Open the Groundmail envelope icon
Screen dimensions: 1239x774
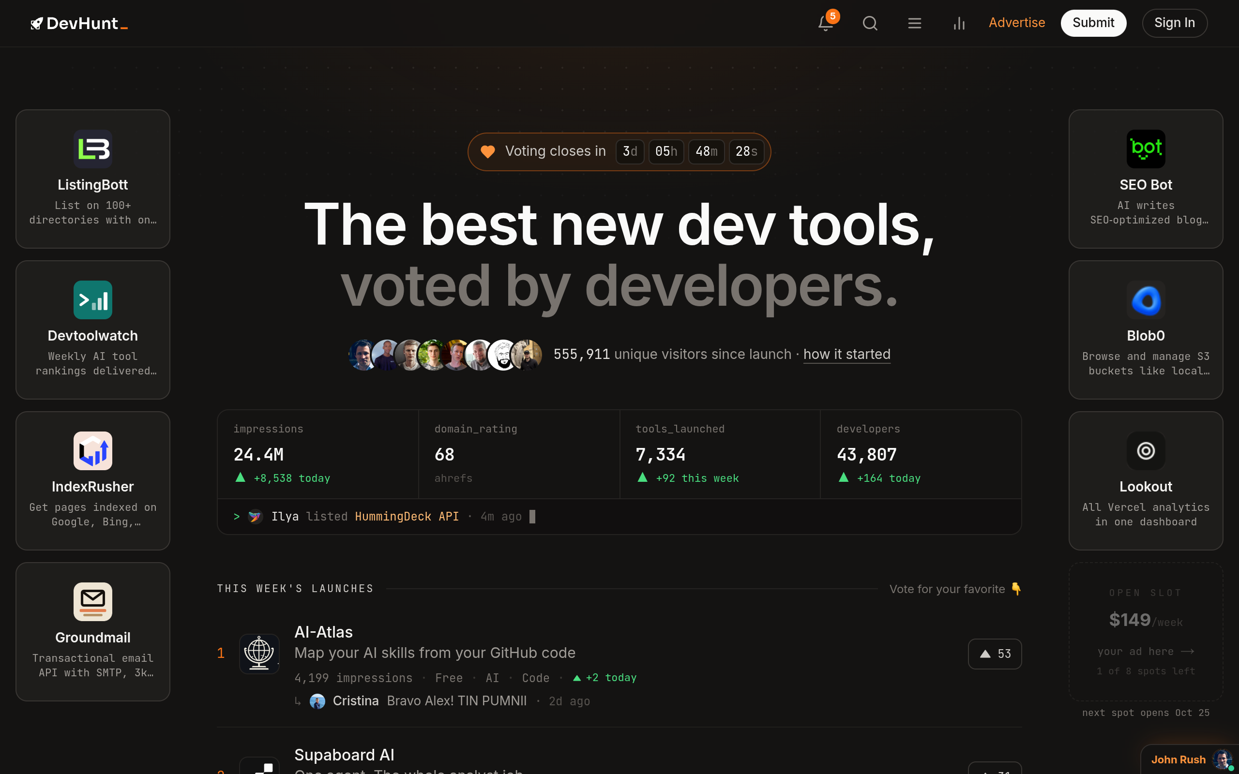(92, 602)
